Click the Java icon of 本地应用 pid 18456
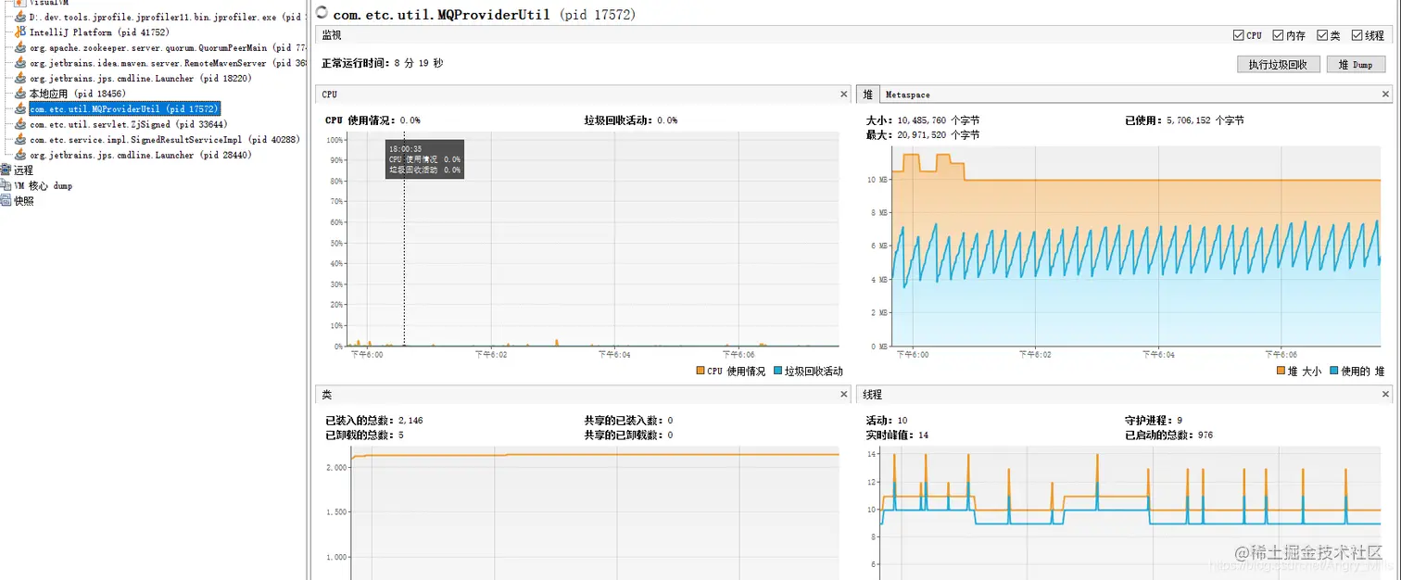The width and height of the screenshot is (1401, 580). coord(20,94)
